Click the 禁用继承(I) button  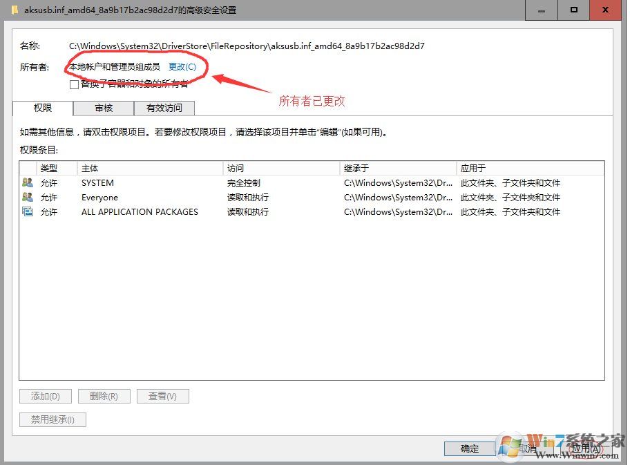52,419
